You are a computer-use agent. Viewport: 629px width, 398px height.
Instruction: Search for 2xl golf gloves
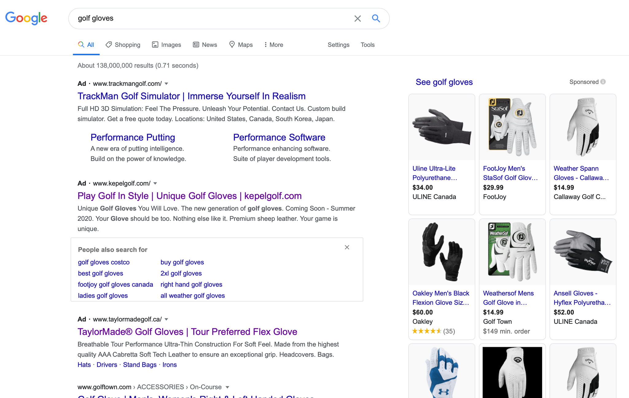181,273
